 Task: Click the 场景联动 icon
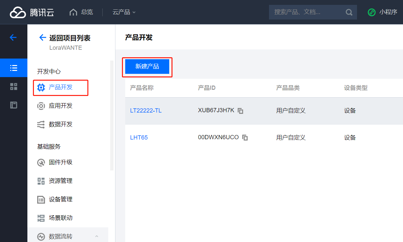pos(41,218)
